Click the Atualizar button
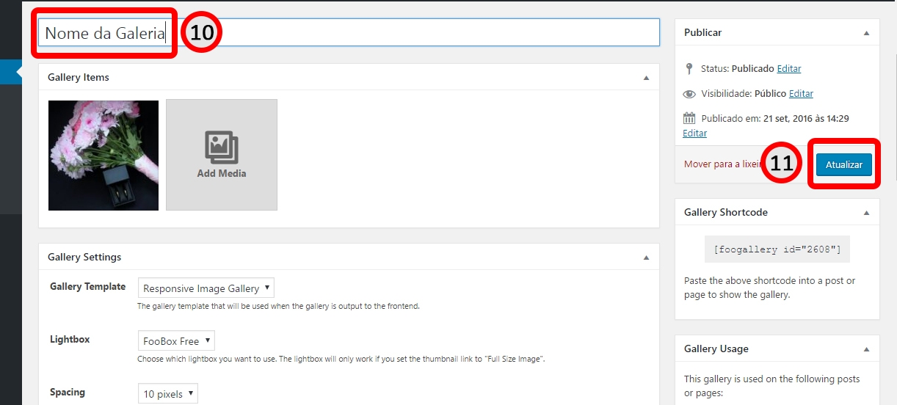897x405 pixels. [843, 164]
